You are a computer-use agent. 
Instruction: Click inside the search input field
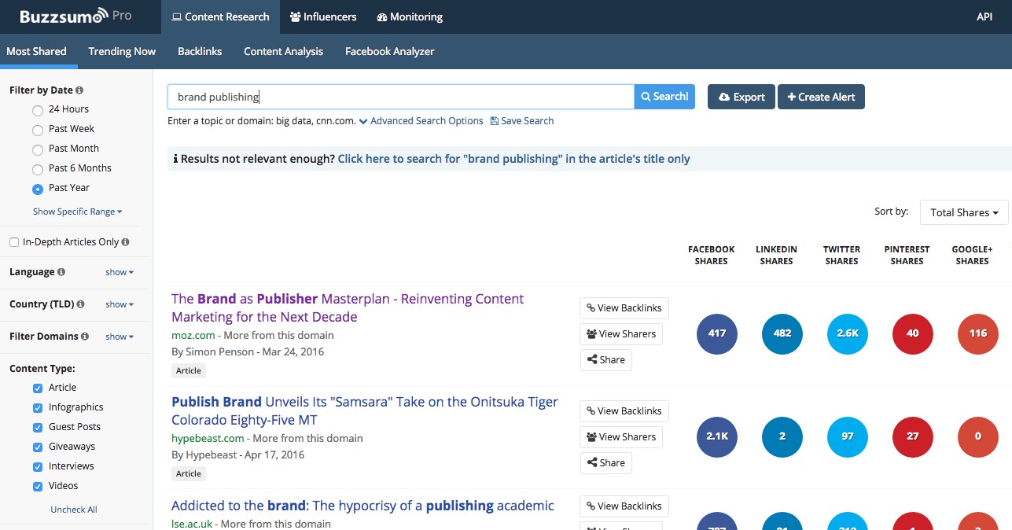coord(393,96)
